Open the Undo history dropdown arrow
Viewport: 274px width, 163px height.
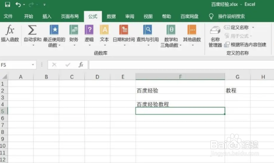coord(24,5)
